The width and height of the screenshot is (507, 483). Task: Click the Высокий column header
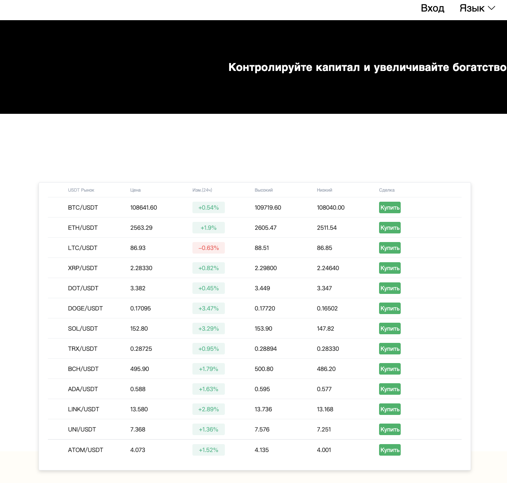click(x=264, y=190)
